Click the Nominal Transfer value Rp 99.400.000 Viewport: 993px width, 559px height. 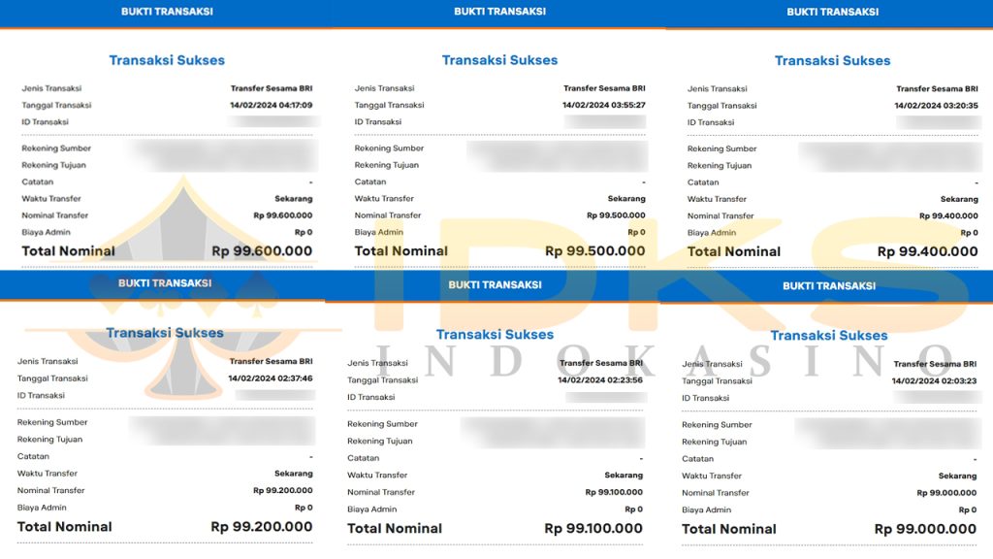coord(948,216)
